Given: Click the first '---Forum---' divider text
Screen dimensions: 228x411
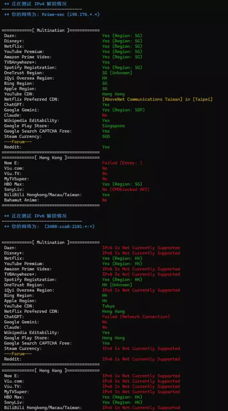Looking at the screenshot, I should (18, 142).
